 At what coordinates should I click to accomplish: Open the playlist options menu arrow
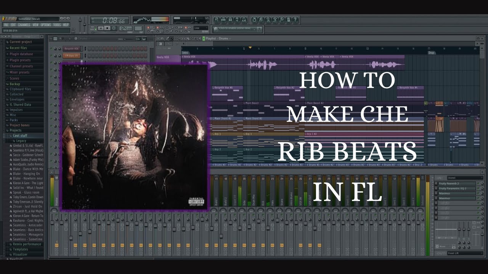click(159, 38)
